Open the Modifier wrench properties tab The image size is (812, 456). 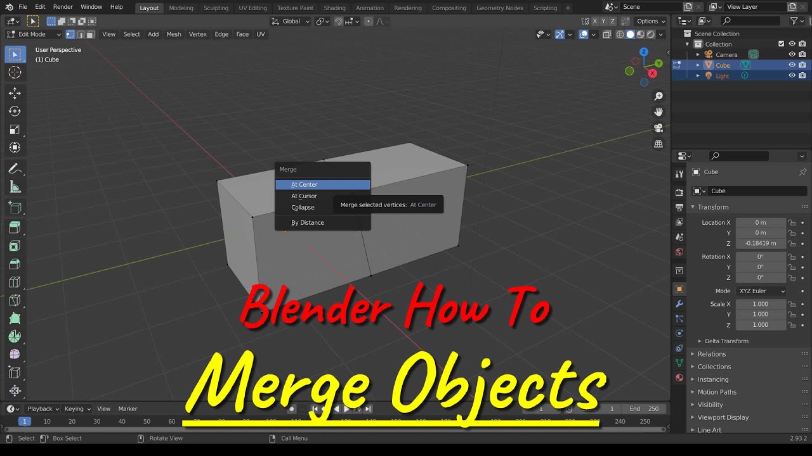point(679,304)
